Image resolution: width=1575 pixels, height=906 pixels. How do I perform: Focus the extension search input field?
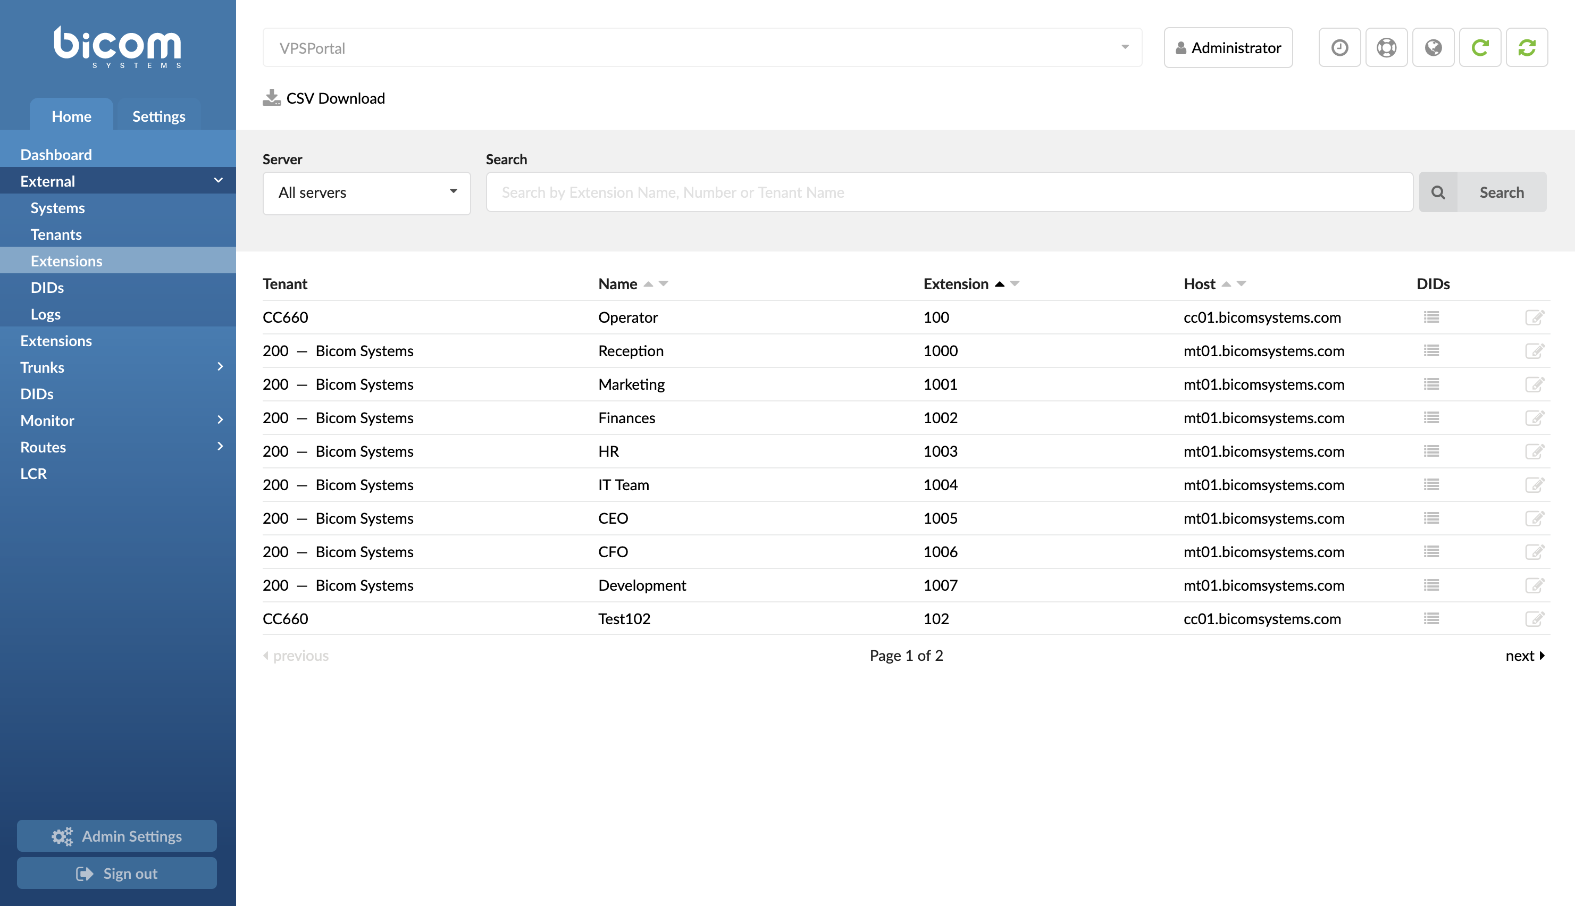(x=949, y=192)
